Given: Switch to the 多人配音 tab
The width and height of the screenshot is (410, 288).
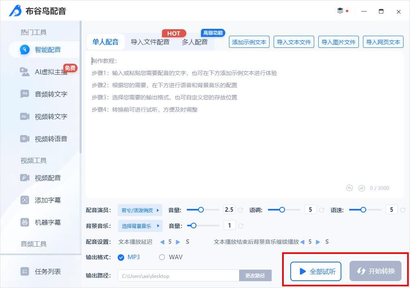Looking at the screenshot, I should [194, 42].
